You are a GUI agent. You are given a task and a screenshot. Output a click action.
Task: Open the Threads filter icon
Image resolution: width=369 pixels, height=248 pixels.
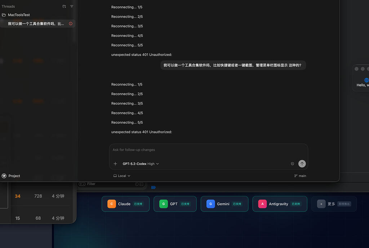pyautogui.click(x=72, y=6)
